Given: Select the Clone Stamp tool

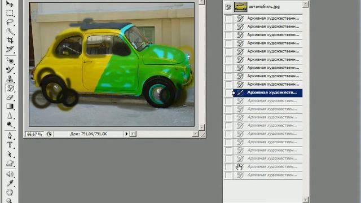Looking at the screenshot, I should [10, 79].
